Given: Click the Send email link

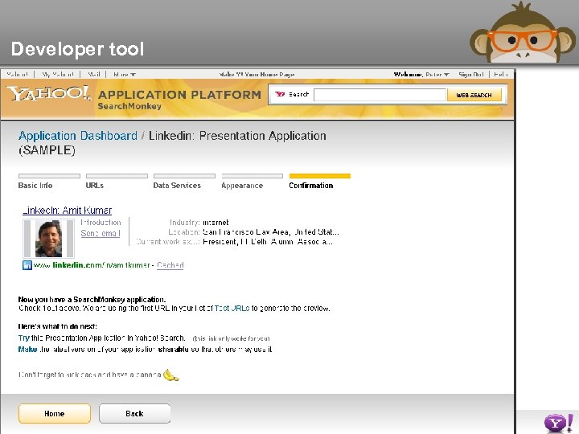Looking at the screenshot, I should (x=101, y=233).
